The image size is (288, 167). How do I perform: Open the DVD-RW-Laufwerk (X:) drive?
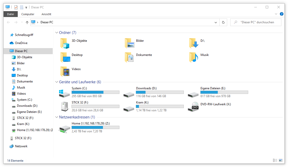click(x=215, y=104)
